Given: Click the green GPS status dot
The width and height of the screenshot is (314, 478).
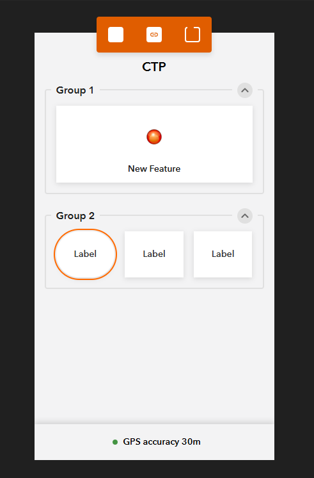Looking at the screenshot, I should tap(115, 442).
